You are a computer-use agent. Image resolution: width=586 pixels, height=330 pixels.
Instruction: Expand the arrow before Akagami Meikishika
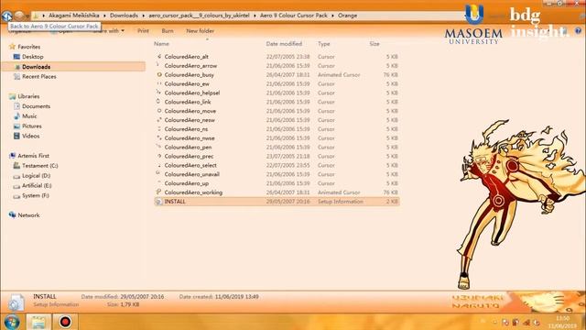[x=44, y=16]
